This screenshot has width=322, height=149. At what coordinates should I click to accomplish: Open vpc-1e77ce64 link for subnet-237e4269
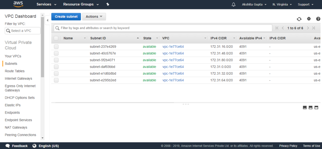(173, 47)
